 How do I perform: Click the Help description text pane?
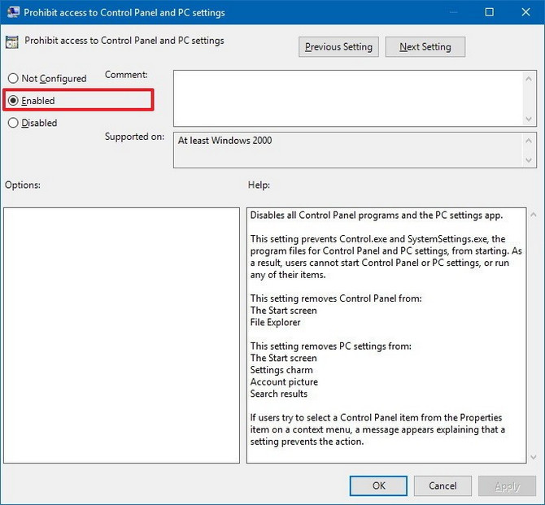tap(386, 335)
